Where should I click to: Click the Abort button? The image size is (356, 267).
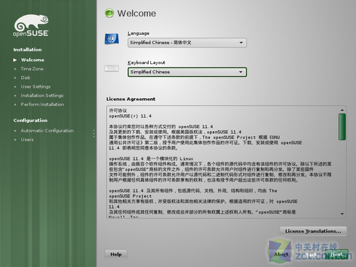pyautogui.click(x=281, y=254)
